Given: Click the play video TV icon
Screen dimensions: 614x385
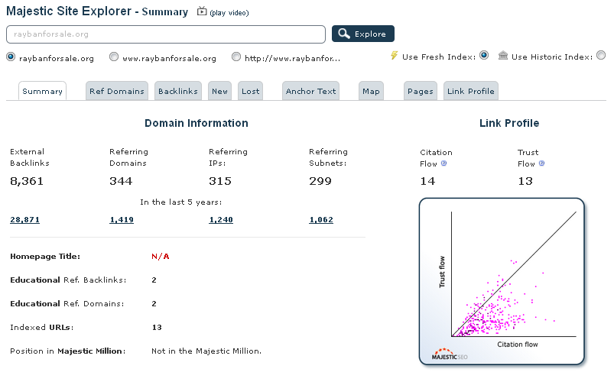Looking at the screenshot, I should tap(202, 11).
